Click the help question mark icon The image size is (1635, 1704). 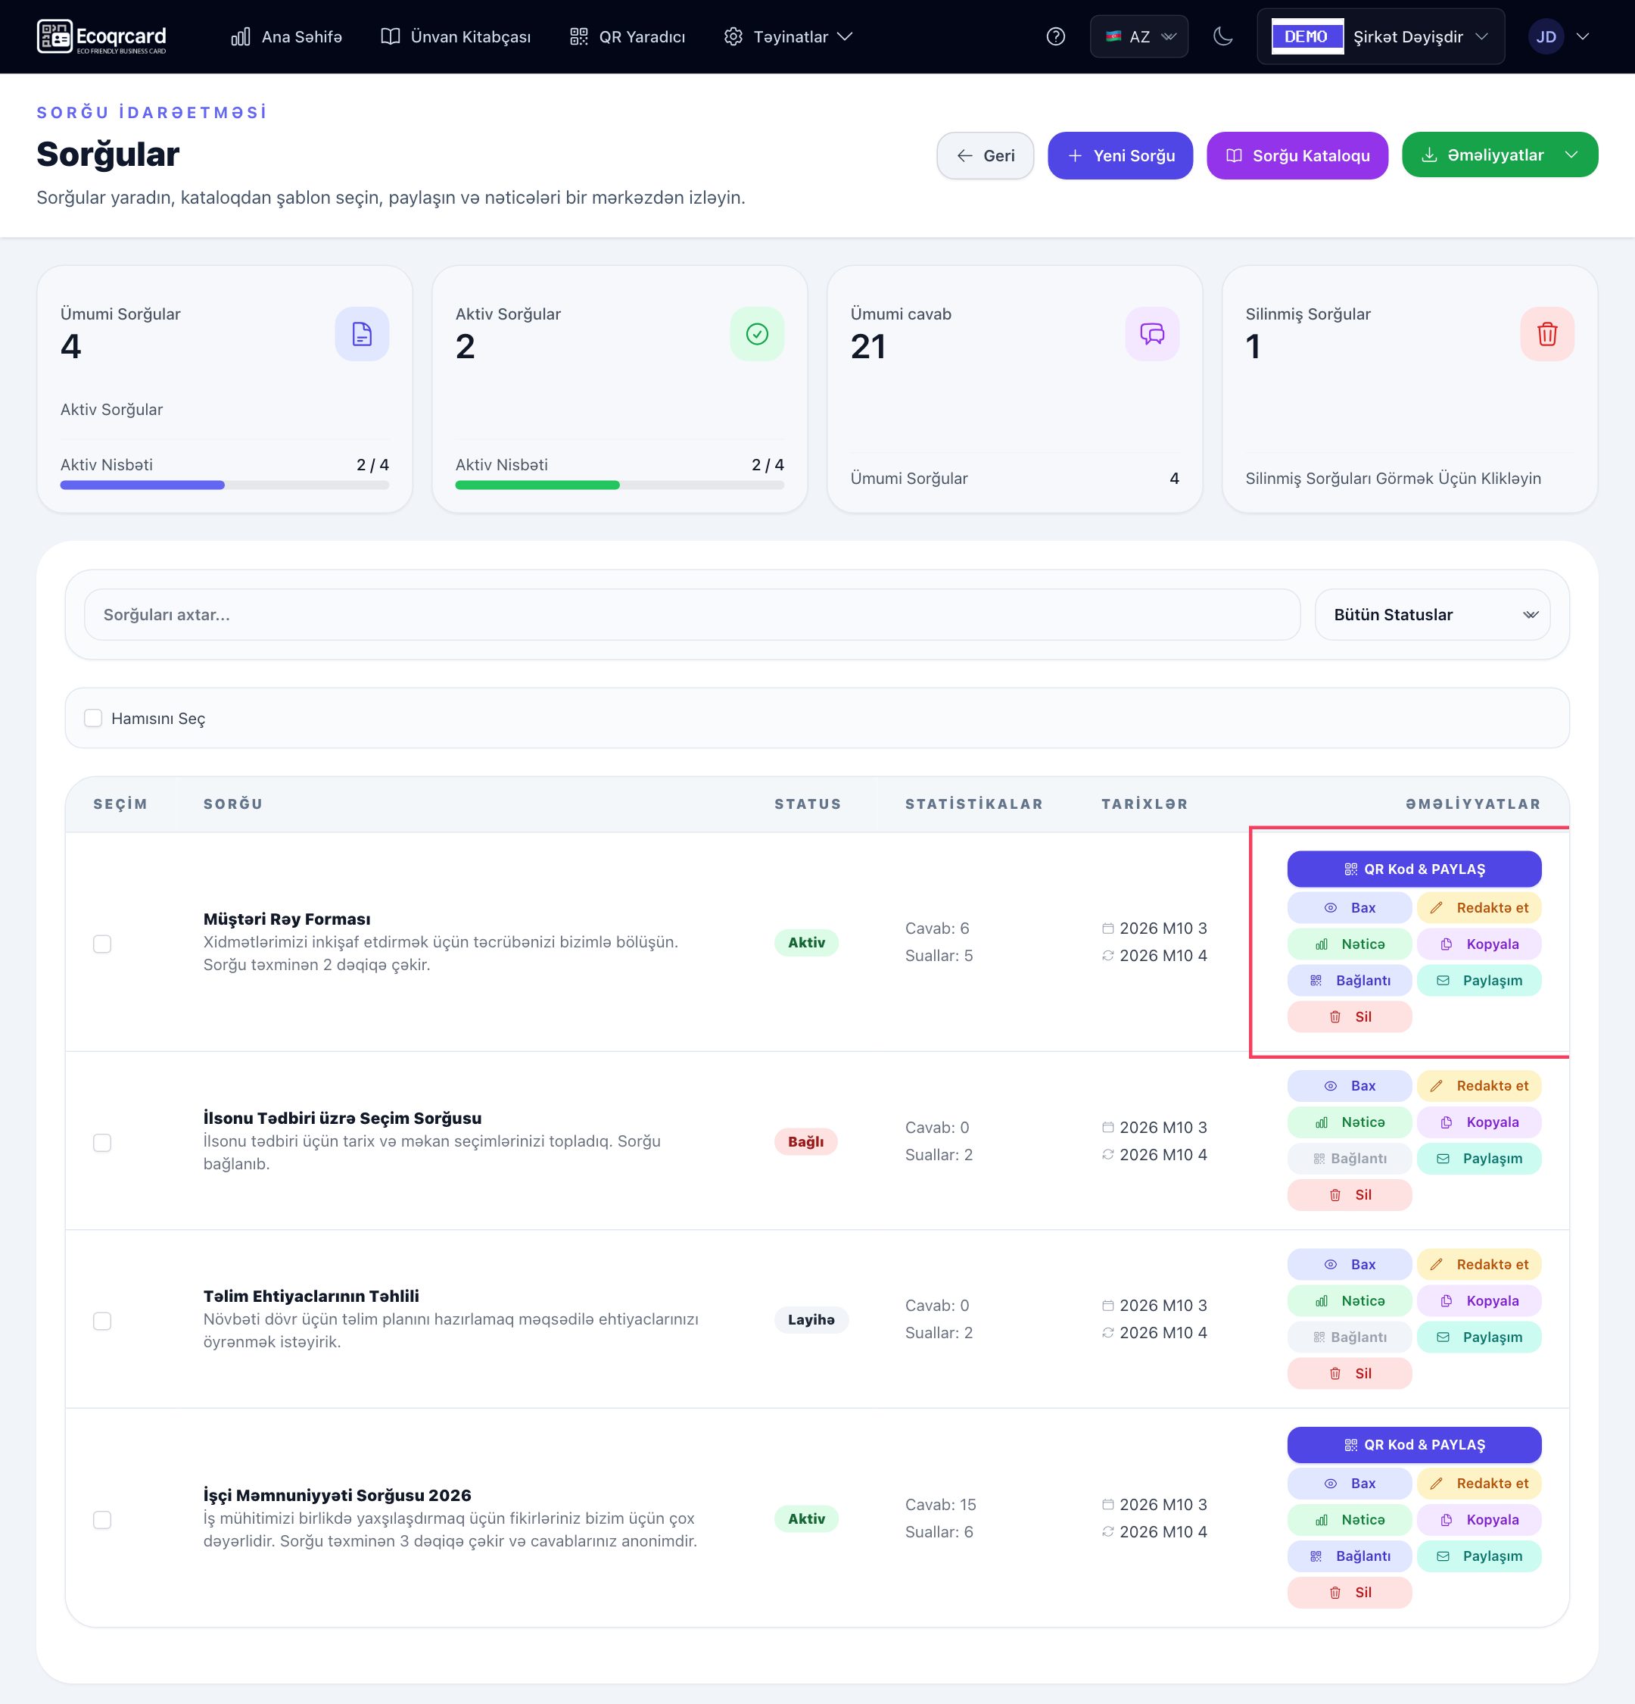pyautogui.click(x=1055, y=36)
